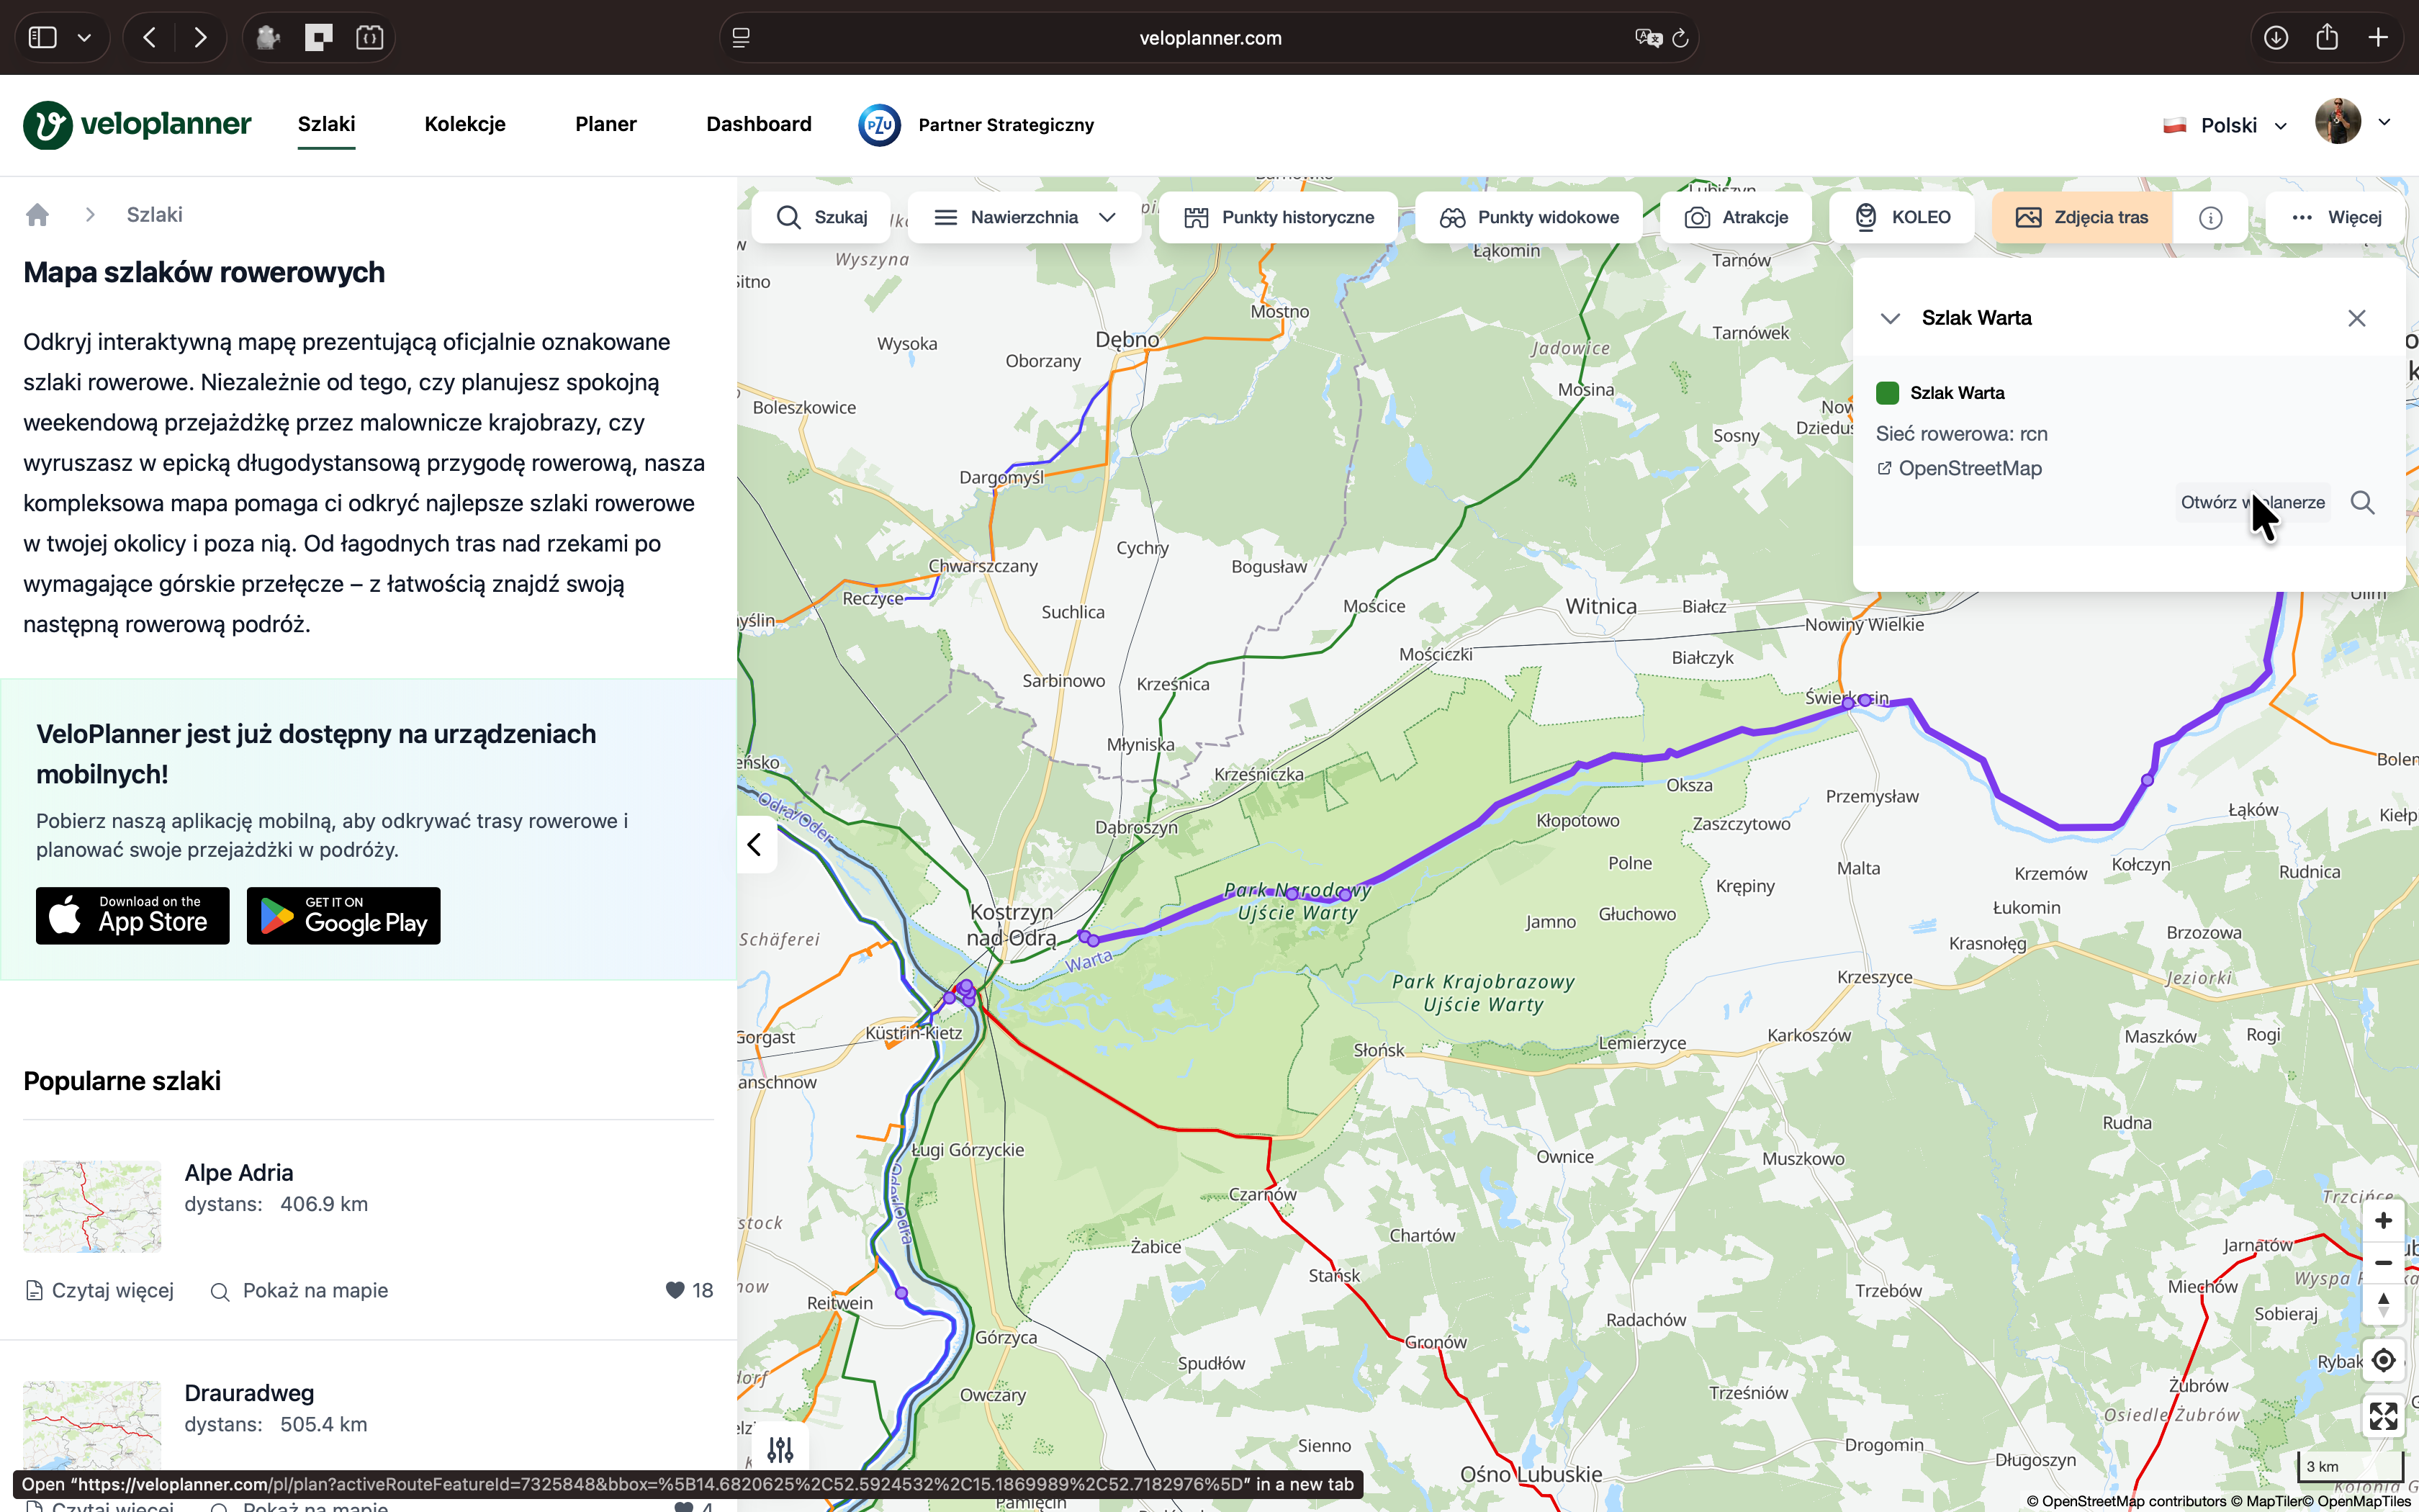Open the Nawierzchnia dropdown
Viewport: 2419px width, 1512px height.
pyautogui.click(x=1024, y=217)
